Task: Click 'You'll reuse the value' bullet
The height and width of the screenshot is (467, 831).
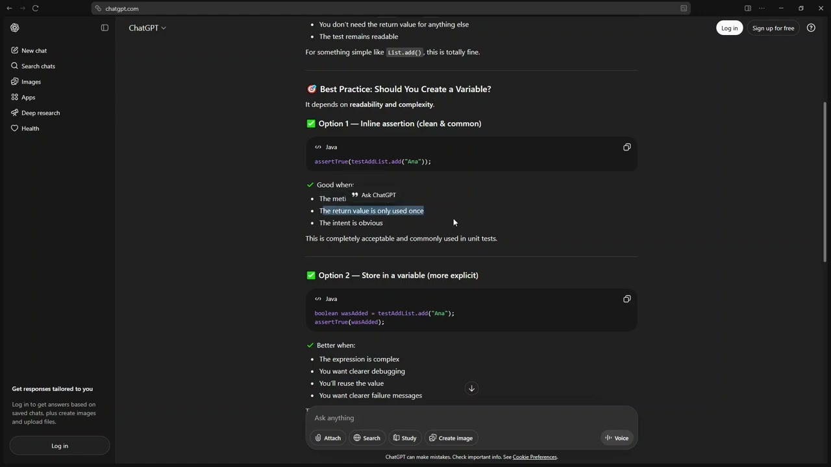Action: click(351, 383)
